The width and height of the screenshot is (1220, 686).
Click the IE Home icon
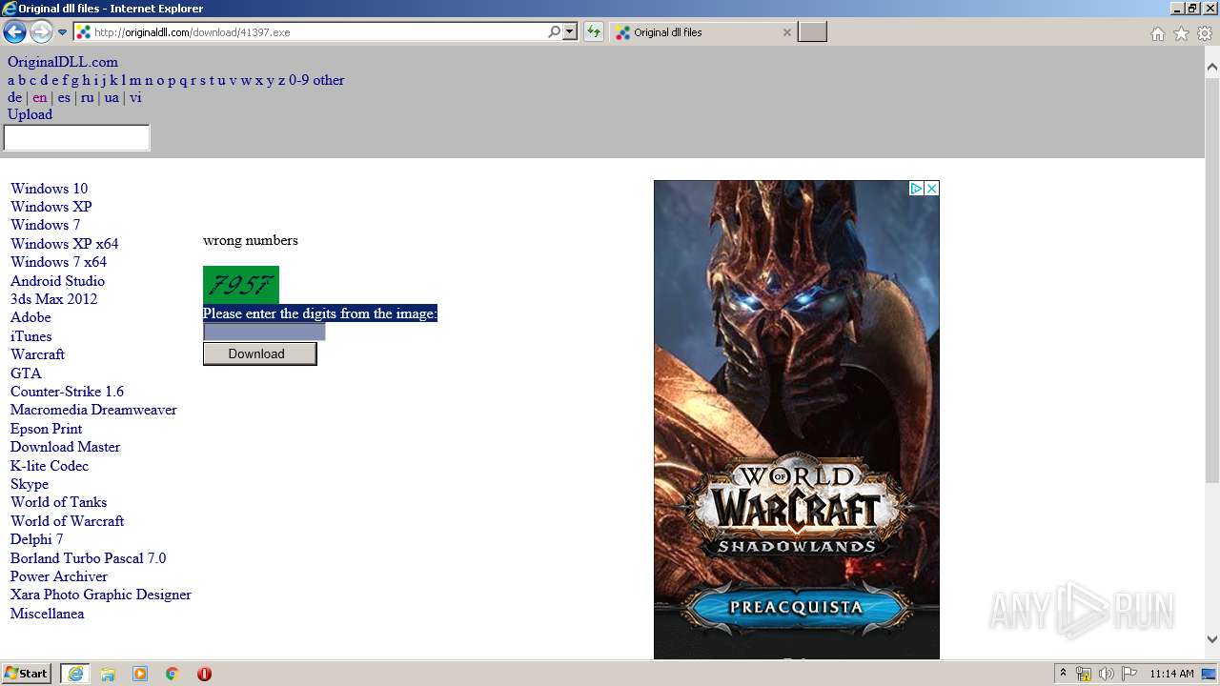1157,33
